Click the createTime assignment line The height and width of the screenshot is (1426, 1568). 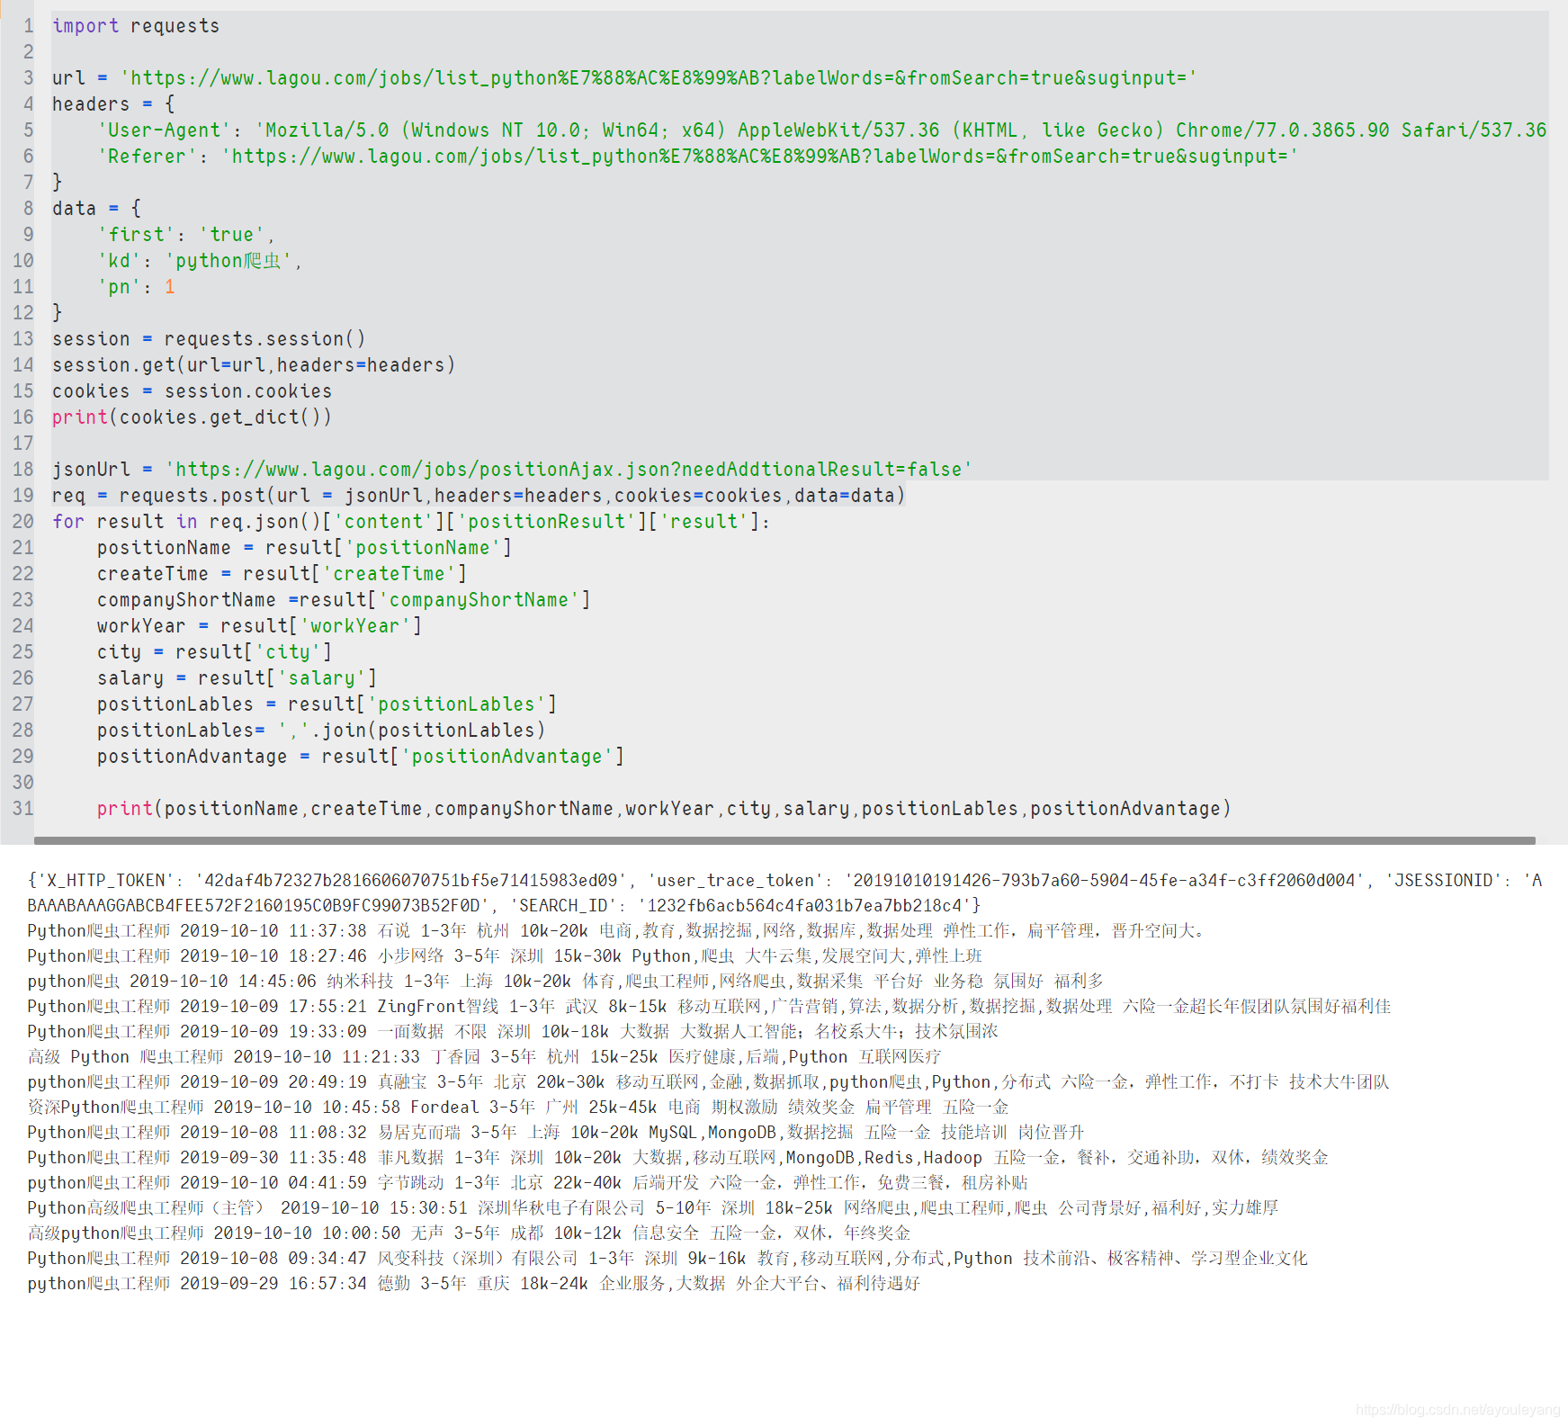[x=282, y=574]
